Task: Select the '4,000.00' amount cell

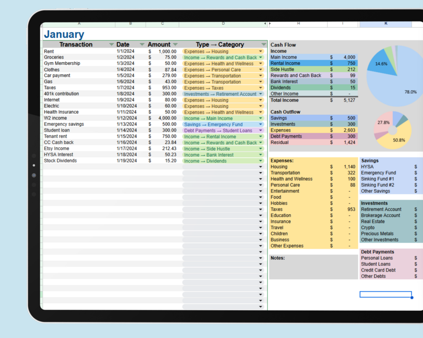Action: (162, 118)
